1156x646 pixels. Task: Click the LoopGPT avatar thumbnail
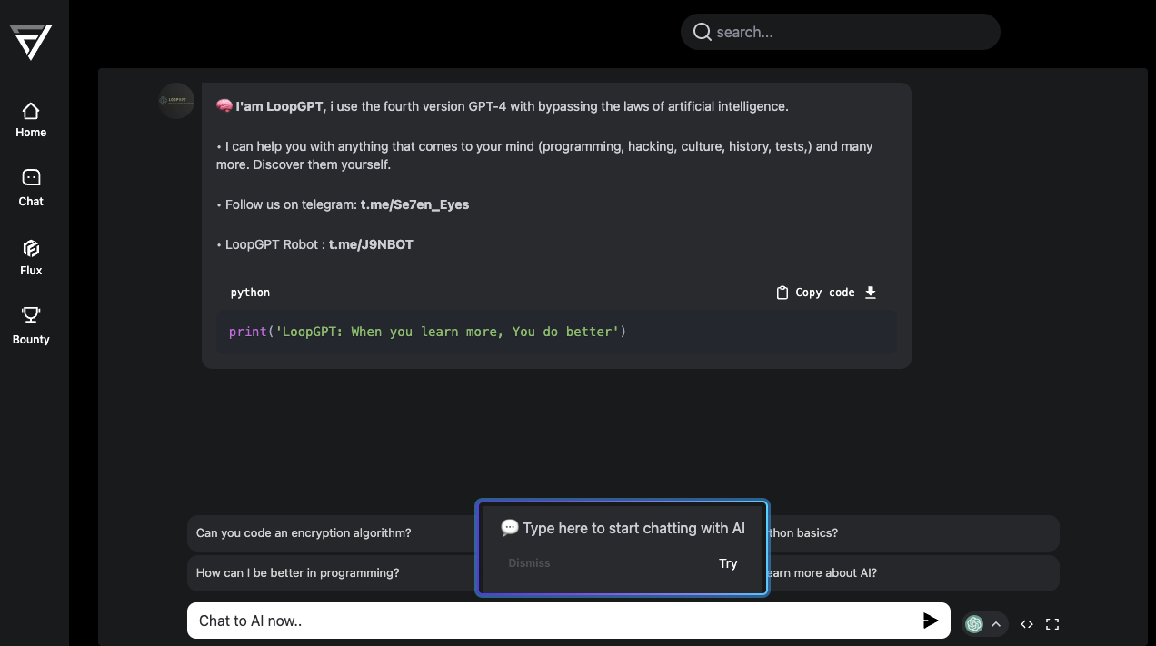[x=176, y=101]
